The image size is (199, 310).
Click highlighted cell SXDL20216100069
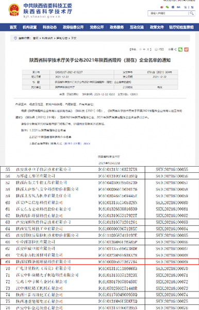click(x=172, y=262)
